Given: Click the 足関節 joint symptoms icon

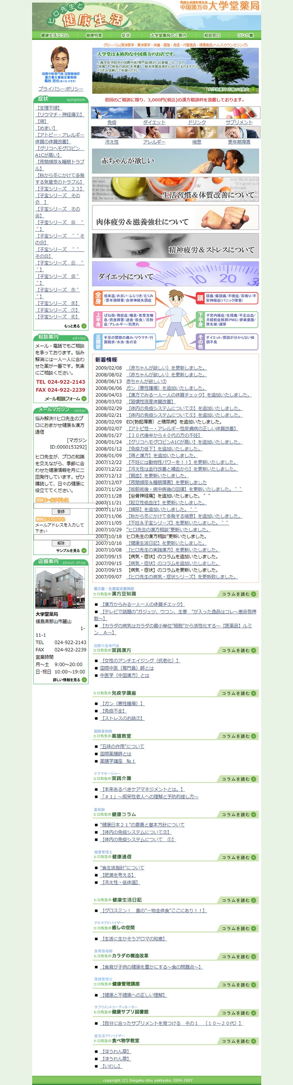Looking at the screenshot, I should pyautogui.click(x=98, y=342).
